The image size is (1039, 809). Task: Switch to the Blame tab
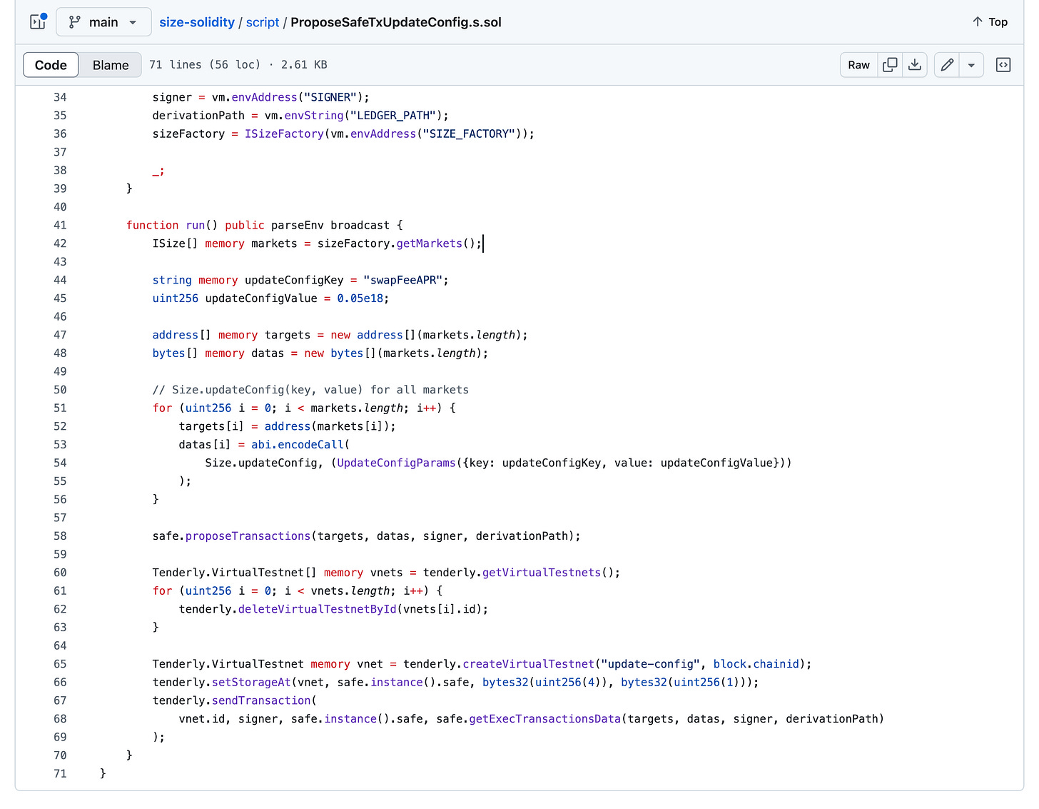click(x=111, y=65)
